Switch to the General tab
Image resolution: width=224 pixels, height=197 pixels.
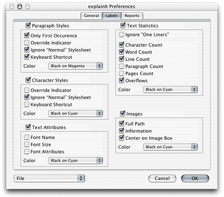point(91,16)
